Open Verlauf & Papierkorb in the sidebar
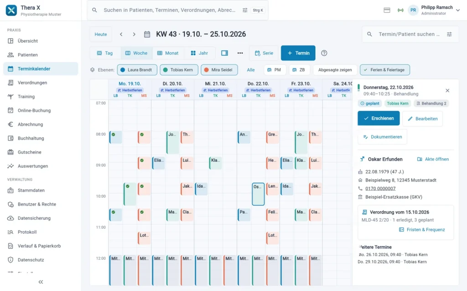467x291 pixels. pyautogui.click(x=41, y=246)
